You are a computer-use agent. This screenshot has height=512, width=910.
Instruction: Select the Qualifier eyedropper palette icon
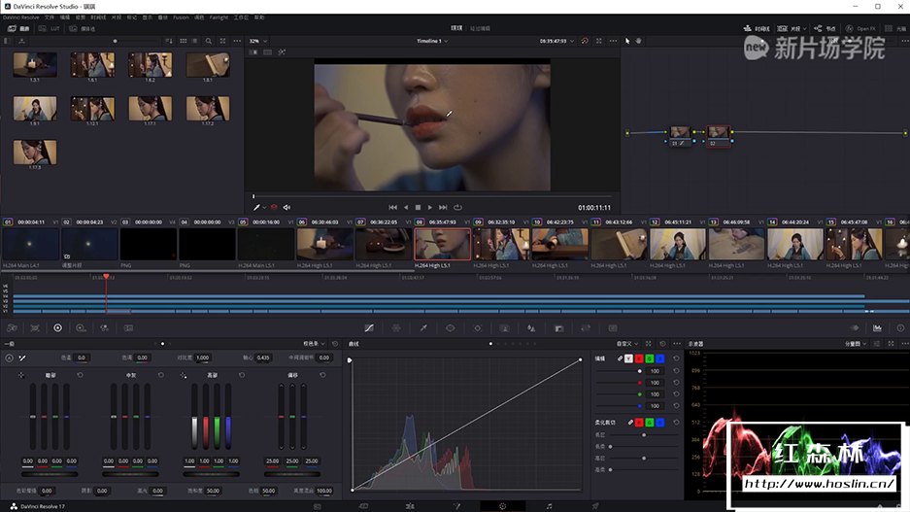(423, 328)
